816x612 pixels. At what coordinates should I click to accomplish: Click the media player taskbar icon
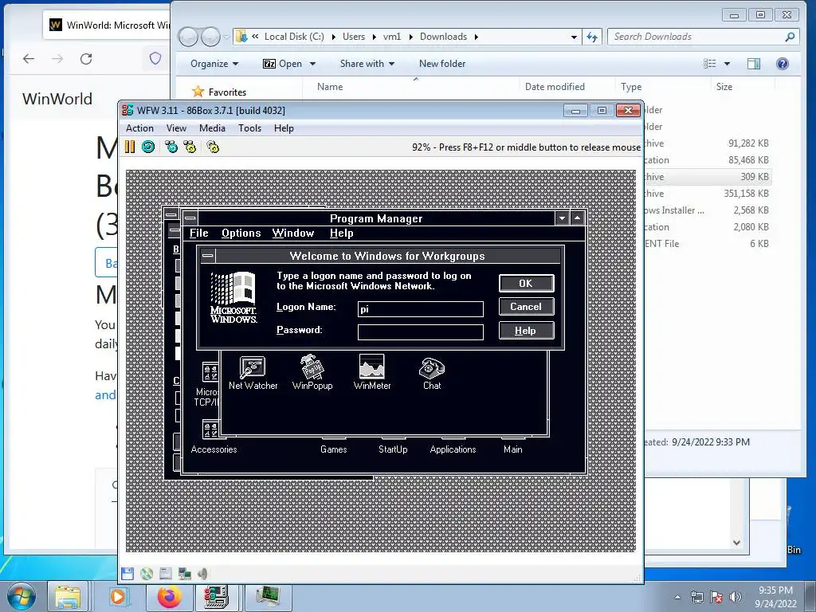pos(117,596)
